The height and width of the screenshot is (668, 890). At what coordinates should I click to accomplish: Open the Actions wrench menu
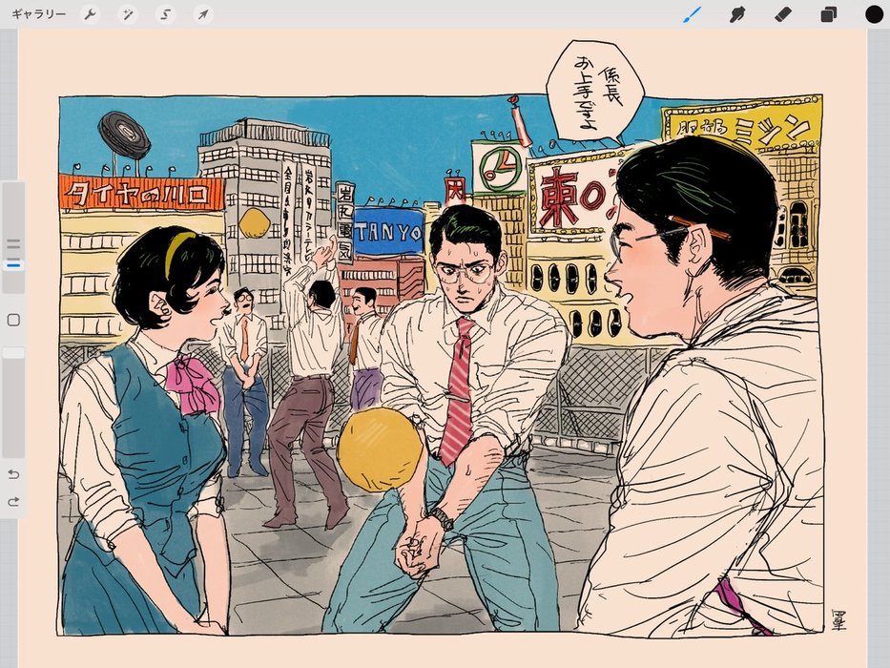(90, 14)
